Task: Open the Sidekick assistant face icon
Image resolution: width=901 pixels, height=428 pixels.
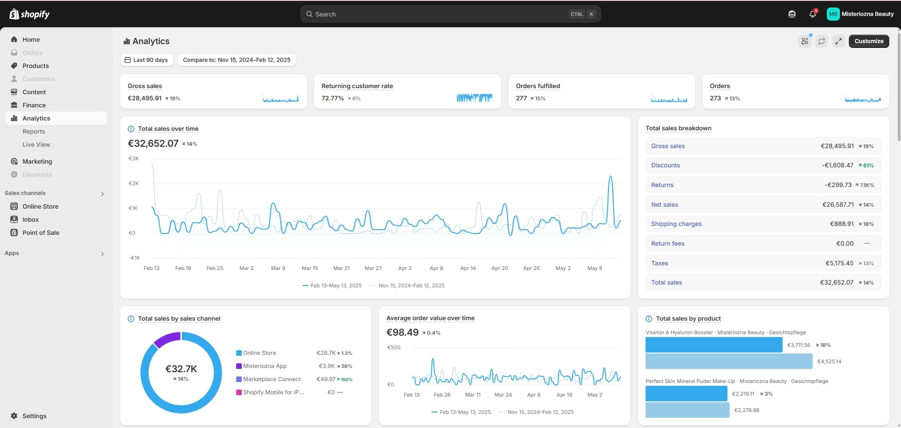Action: click(792, 14)
